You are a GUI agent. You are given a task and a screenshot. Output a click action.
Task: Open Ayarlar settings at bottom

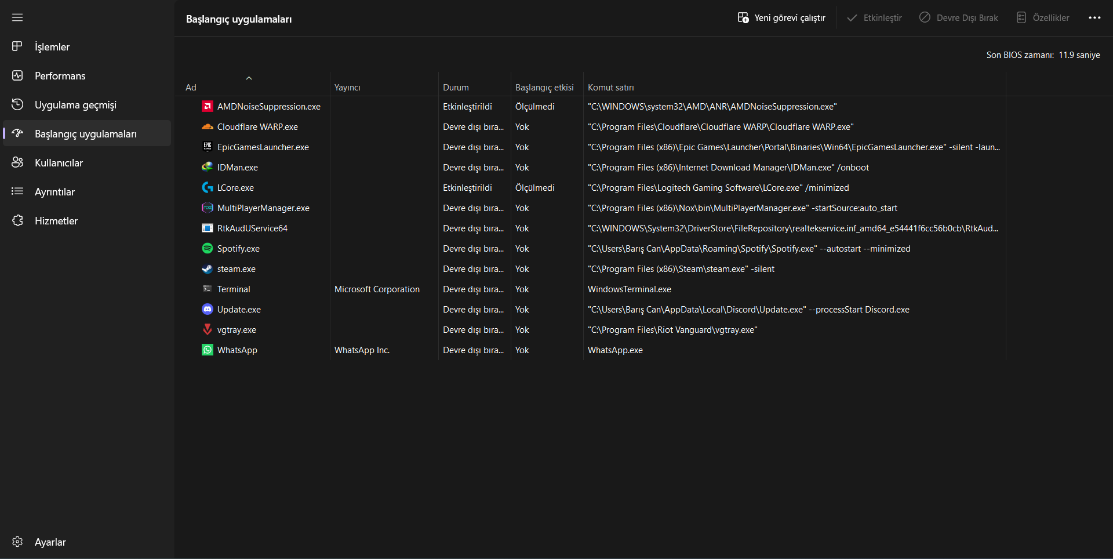[50, 542]
